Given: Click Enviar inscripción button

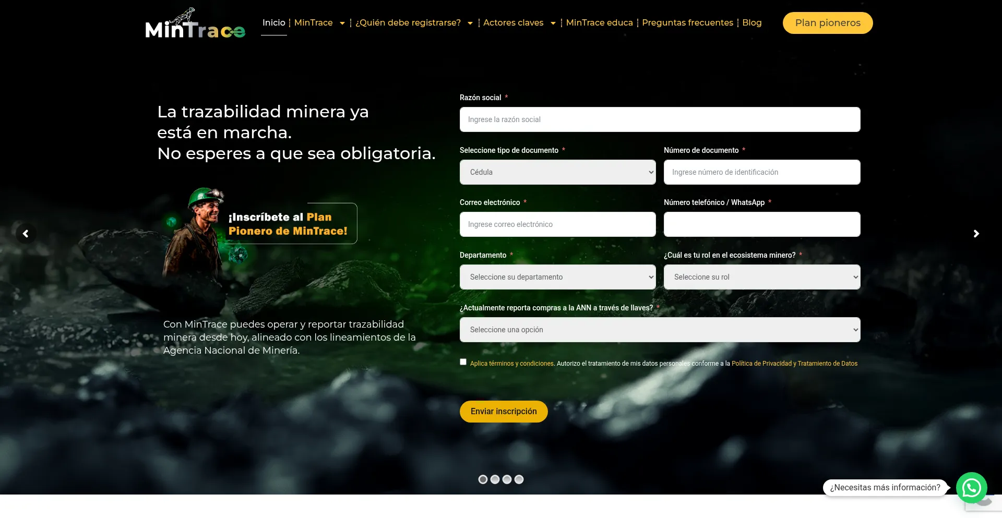Looking at the screenshot, I should click(x=504, y=412).
